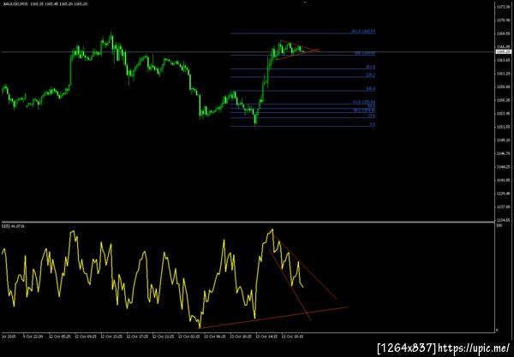
Task: Select the 0.0 Fibonacci level label
Action: point(373,124)
